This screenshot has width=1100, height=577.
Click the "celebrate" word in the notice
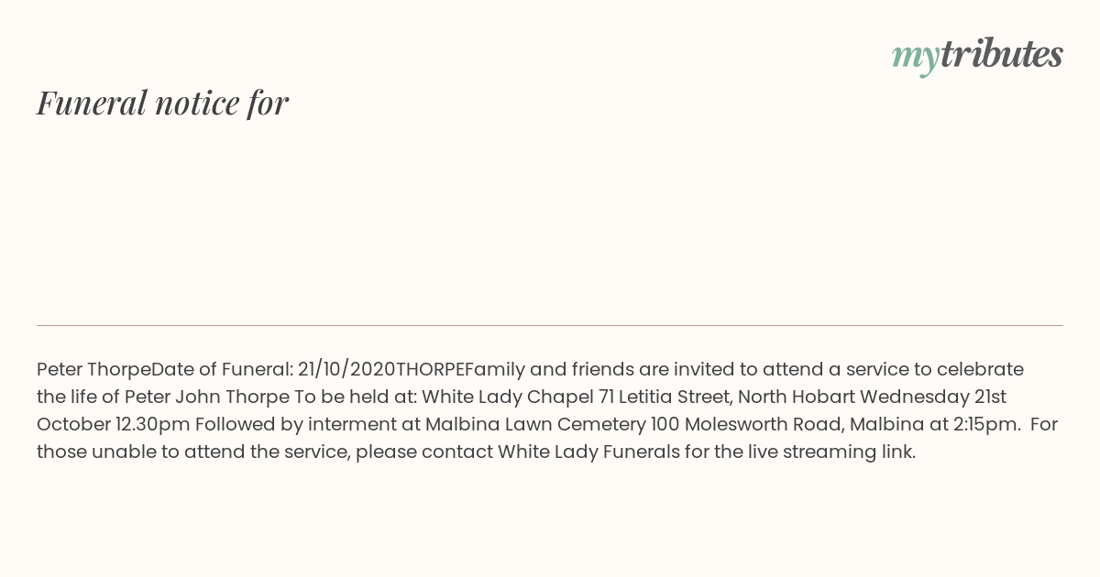point(982,369)
